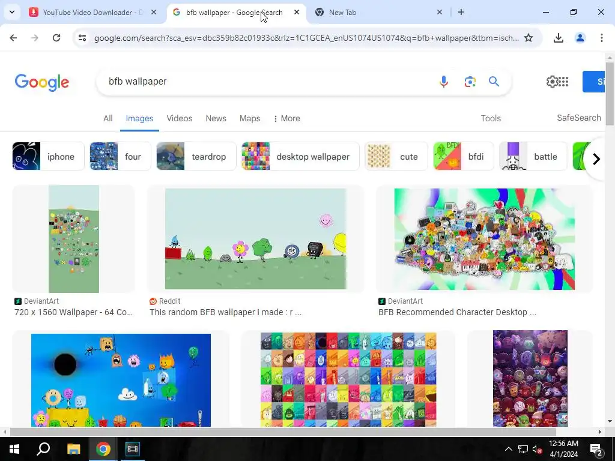Screen dimensions: 615x461
Task: View site information icon in address bar
Action: 82,38
